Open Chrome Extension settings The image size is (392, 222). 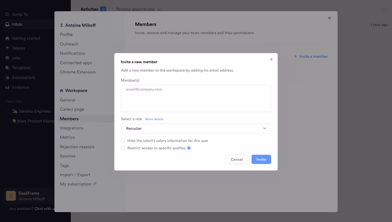78,72
